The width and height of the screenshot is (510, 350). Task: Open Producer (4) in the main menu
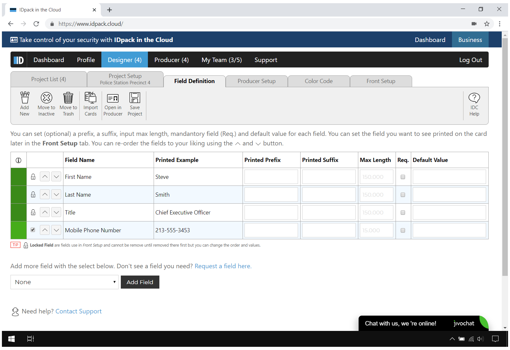tap(171, 60)
